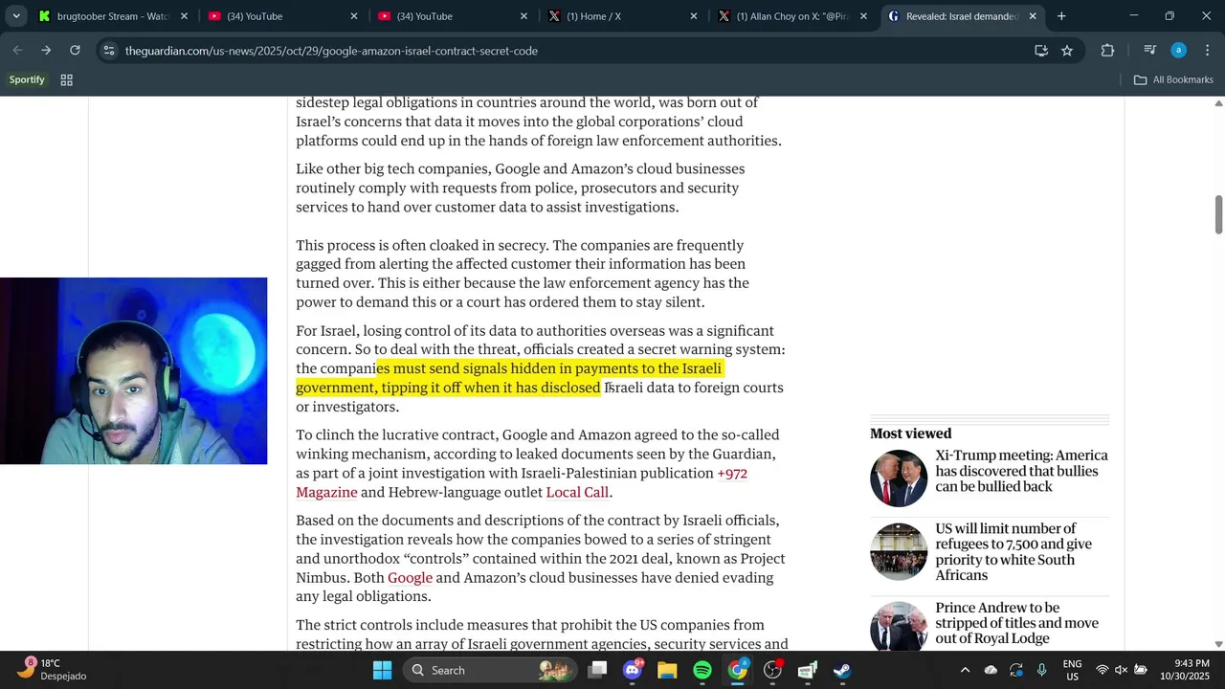The width and height of the screenshot is (1225, 689).
Task: Open the media control toolbar icon
Action: click(1150, 51)
